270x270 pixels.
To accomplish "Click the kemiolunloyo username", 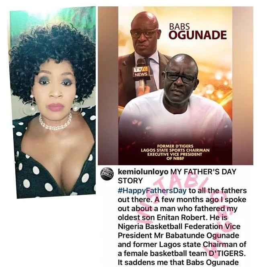I will tap(143, 172).
